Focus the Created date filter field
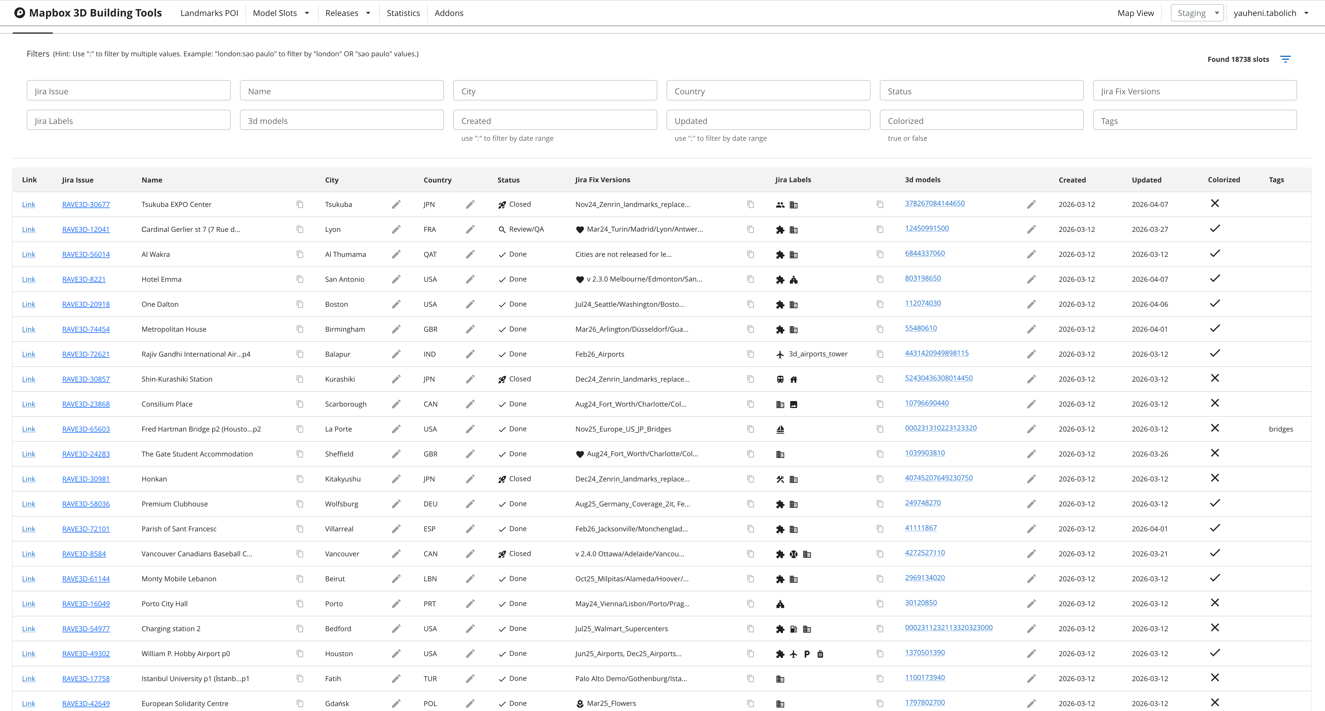Screen dimensions: 1325x711 pos(555,120)
